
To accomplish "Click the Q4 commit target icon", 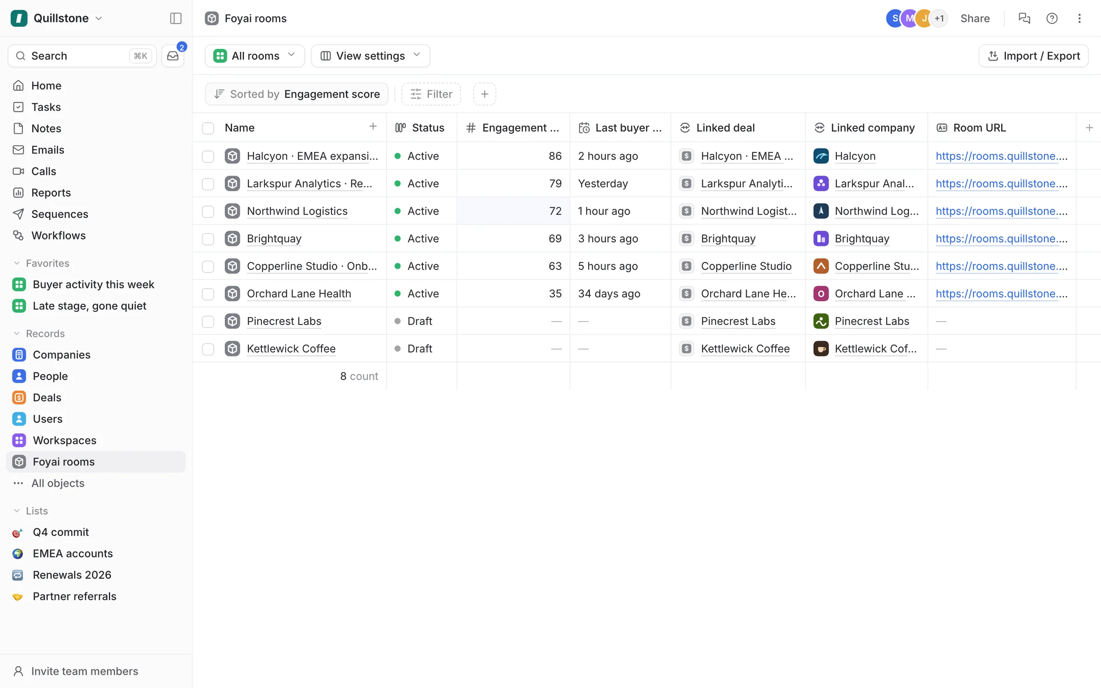I will (18, 533).
